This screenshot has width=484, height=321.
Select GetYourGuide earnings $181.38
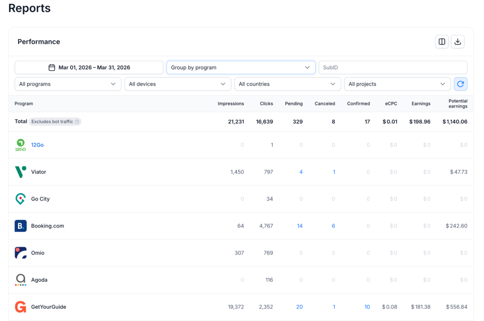click(x=421, y=307)
